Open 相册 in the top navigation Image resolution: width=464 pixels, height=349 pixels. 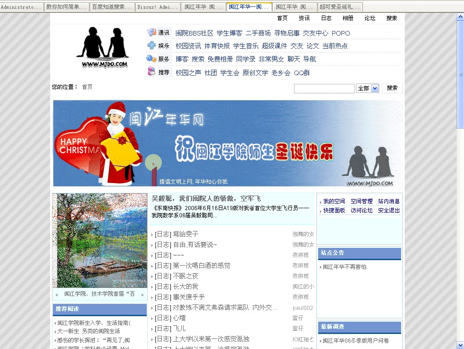348,18
